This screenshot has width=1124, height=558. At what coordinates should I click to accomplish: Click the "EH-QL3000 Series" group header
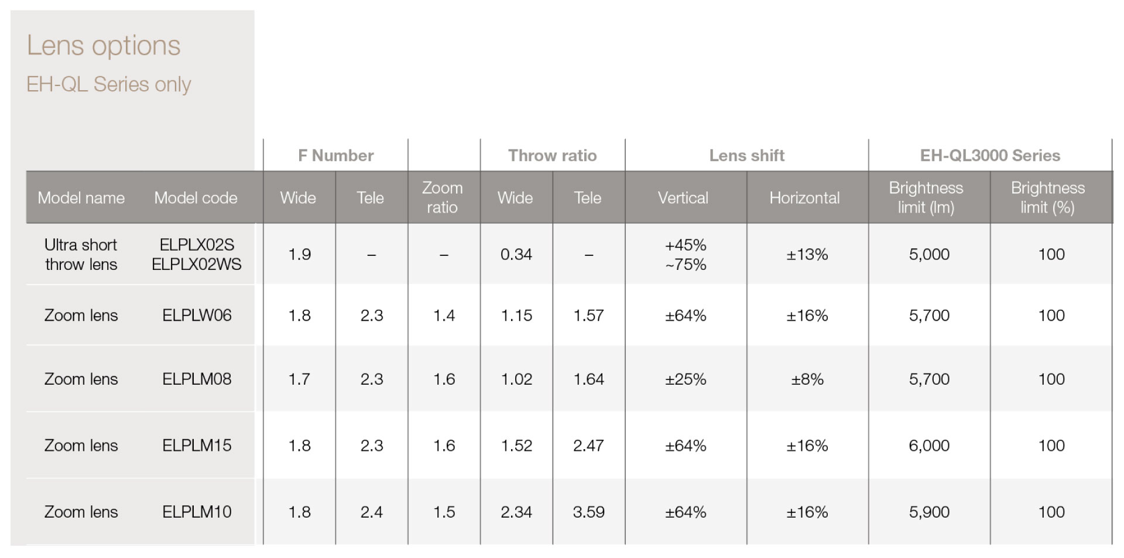coord(990,155)
